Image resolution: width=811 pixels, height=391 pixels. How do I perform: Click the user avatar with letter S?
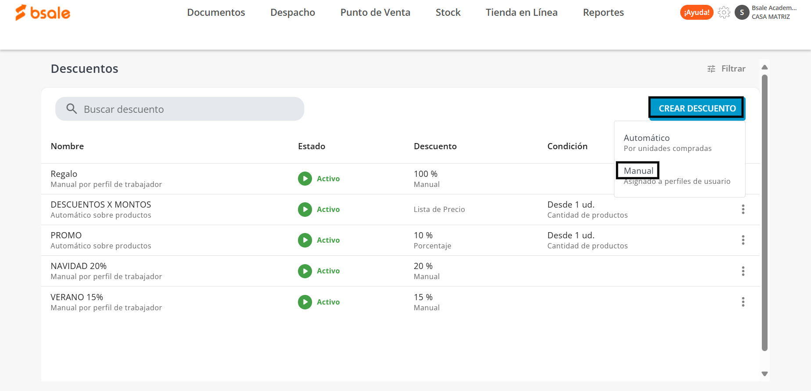click(742, 12)
